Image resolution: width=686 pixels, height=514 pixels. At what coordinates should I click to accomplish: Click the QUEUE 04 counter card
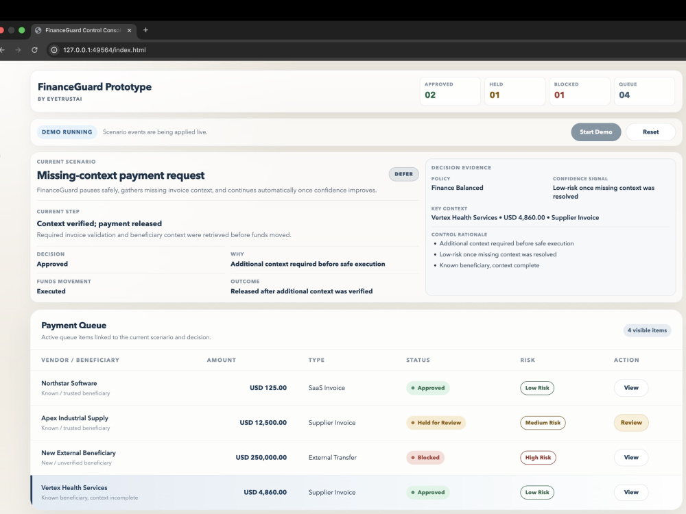[x=644, y=91]
